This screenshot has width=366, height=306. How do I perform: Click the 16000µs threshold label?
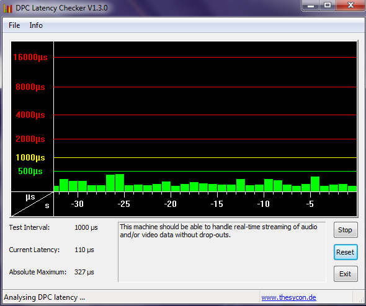(x=30, y=57)
